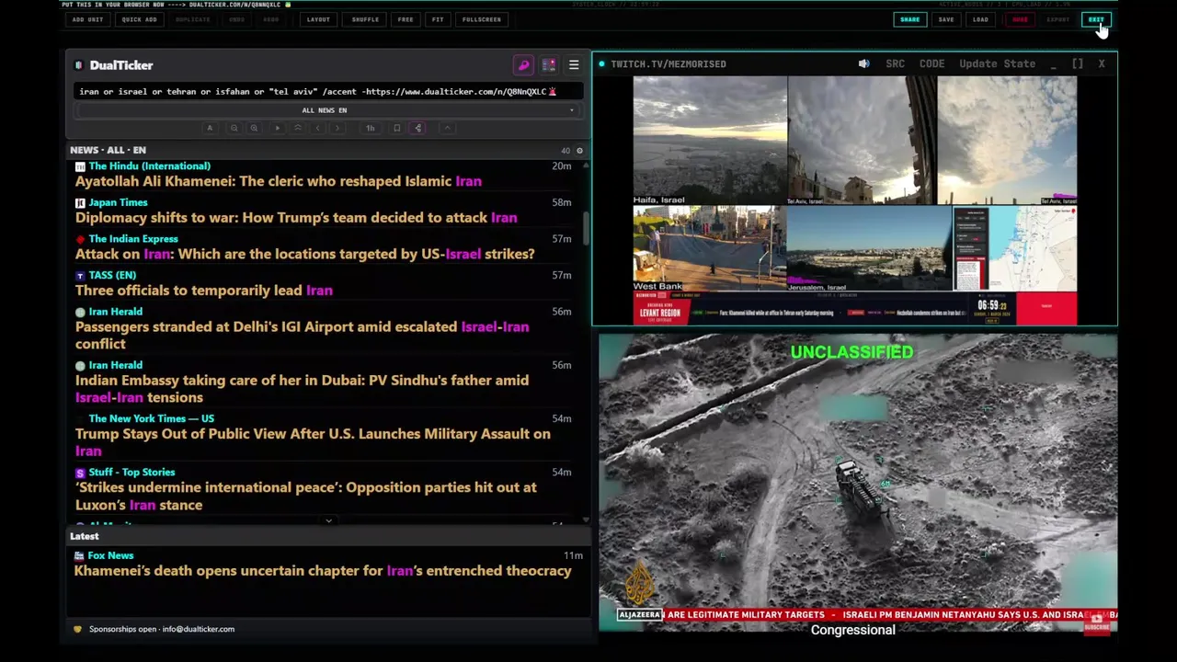Click the double chevron up icon

(298, 128)
